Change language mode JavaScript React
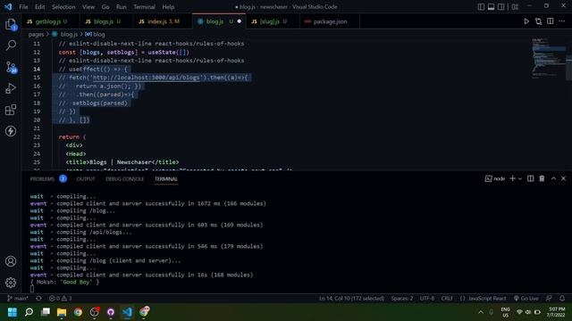Screen dimensions: 572x321 pos(486,299)
